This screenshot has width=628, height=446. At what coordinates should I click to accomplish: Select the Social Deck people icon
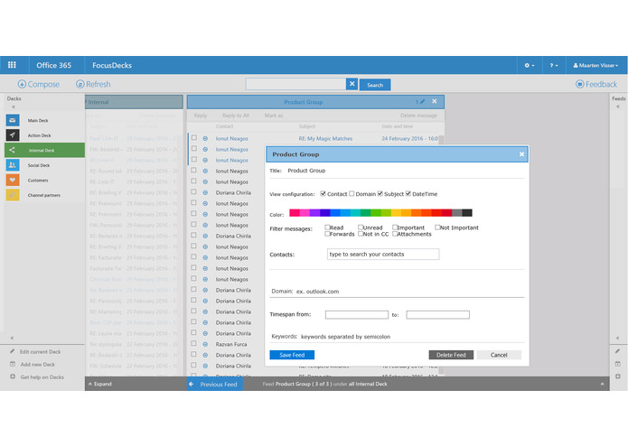click(x=13, y=165)
